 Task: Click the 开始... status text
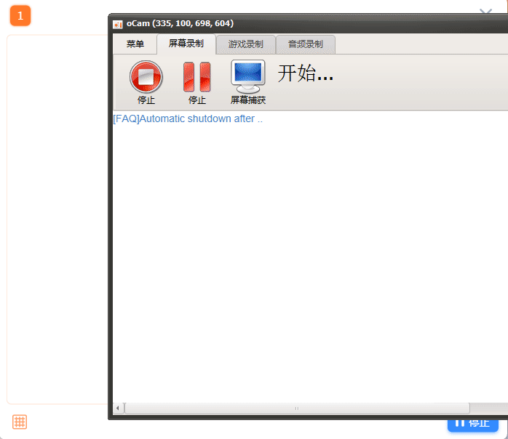pyautogui.click(x=306, y=73)
